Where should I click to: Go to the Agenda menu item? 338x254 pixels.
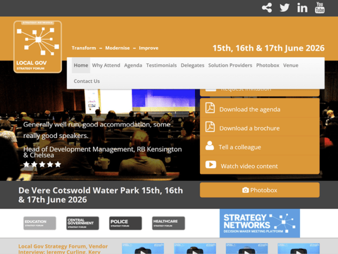click(133, 66)
